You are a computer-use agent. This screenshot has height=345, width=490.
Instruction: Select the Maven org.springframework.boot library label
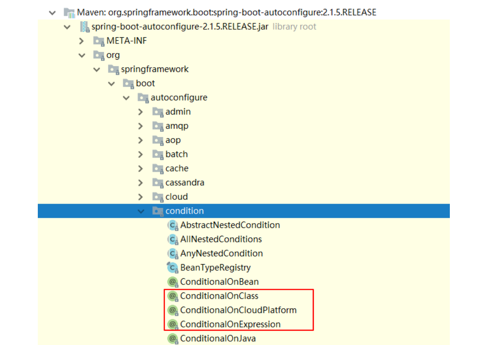click(226, 12)
